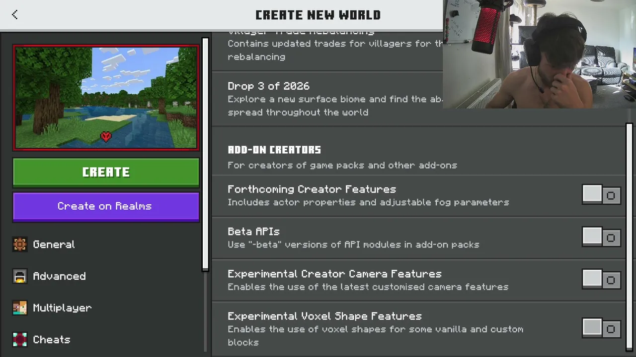
Task: Switch on Experimental Voxel Shape Features
Action: tap(601, 328)
